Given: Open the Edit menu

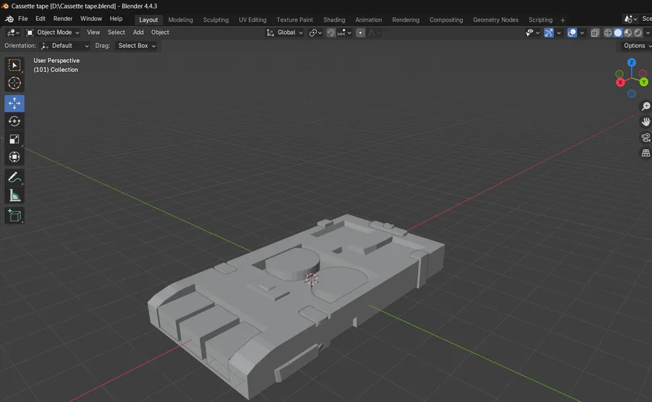Looking at the screenshot, I should point(41,19).
